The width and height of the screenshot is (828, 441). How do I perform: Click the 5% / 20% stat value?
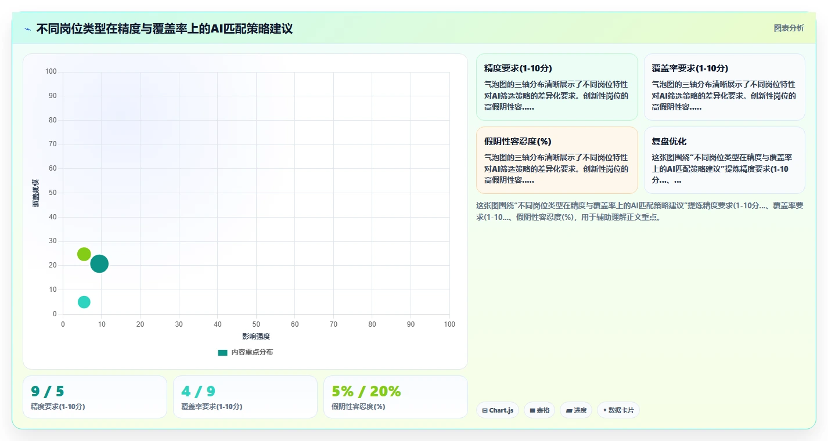[366, 392]
